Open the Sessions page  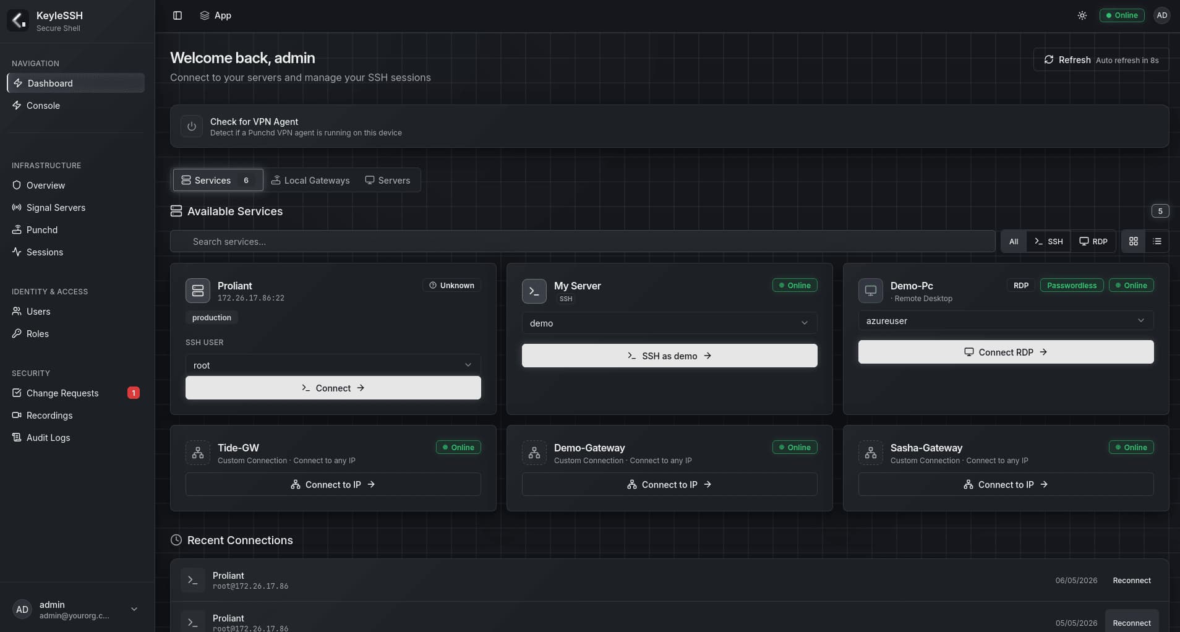point(76,252)
